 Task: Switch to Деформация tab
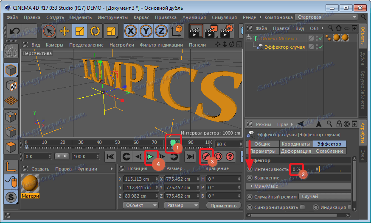click(296, 151)
